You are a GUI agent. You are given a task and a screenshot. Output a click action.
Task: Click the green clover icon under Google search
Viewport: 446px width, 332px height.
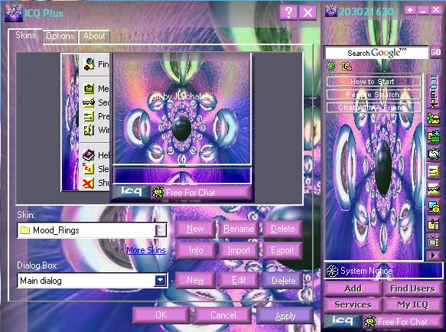pos(331,67)
